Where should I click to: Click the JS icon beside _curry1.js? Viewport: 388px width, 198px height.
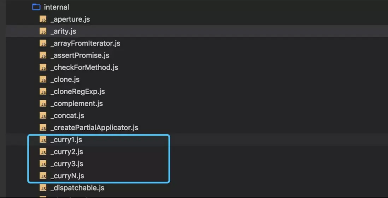pyautogui.click(x=43, y=140)
